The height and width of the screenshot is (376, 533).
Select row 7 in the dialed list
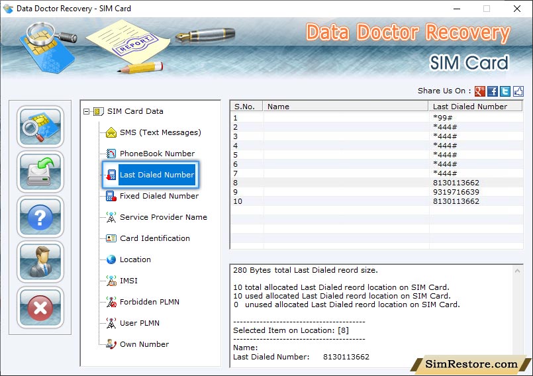377,173
